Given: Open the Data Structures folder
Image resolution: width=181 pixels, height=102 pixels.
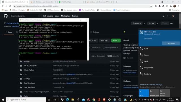Looking at the screenshot, I should click(x=29, y=83).
